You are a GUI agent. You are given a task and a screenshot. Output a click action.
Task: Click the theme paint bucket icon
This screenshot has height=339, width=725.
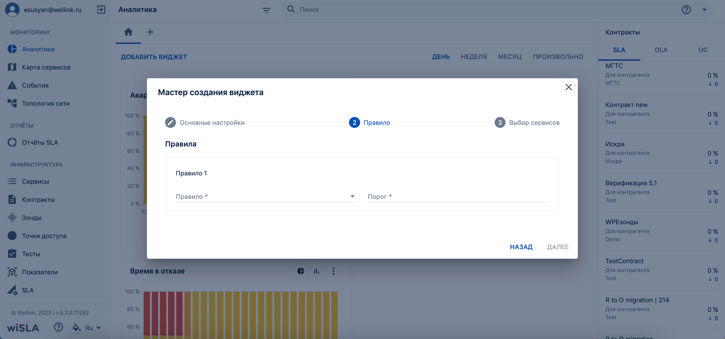click(76, 328)
